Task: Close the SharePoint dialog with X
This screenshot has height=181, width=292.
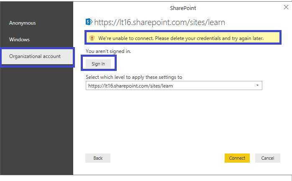Action: [285, 7]
